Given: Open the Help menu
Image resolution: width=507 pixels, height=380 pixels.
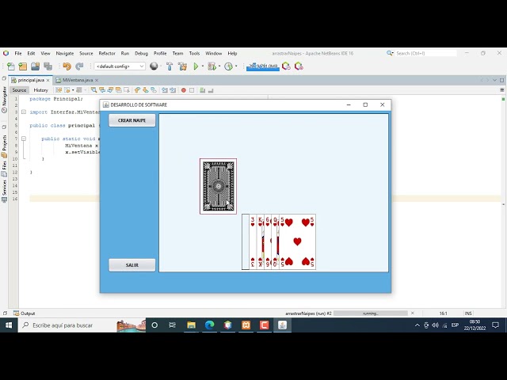Looking at the screenshot, I should tap(232, 53).
